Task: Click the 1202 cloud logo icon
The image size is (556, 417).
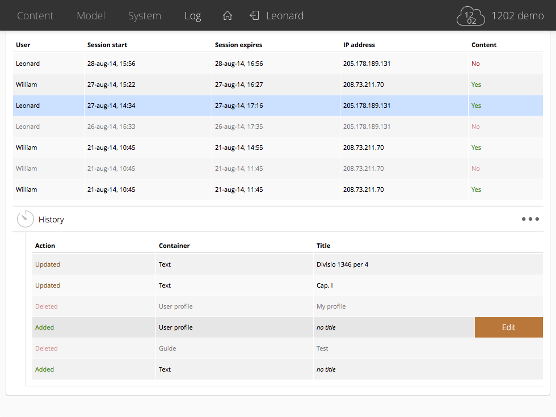Action: (x=471, y=16)
